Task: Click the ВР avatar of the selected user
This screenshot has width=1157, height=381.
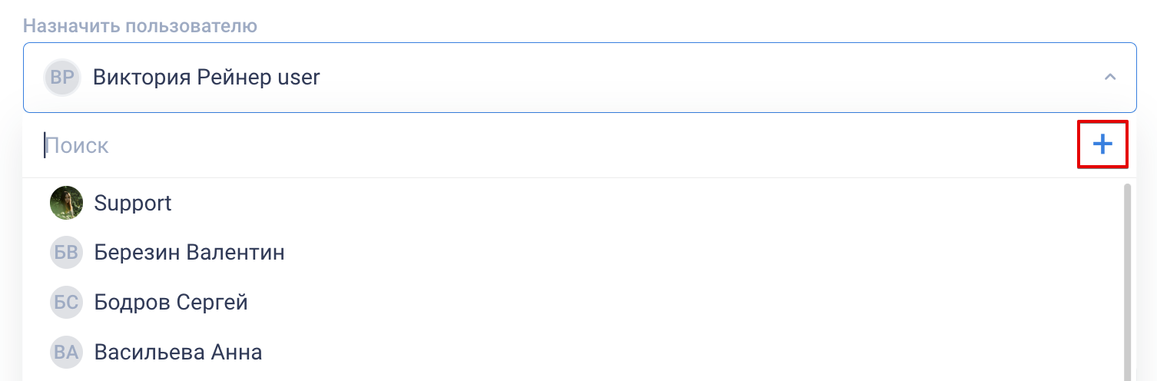Action: pyautogui.click(x=62, y=78)
